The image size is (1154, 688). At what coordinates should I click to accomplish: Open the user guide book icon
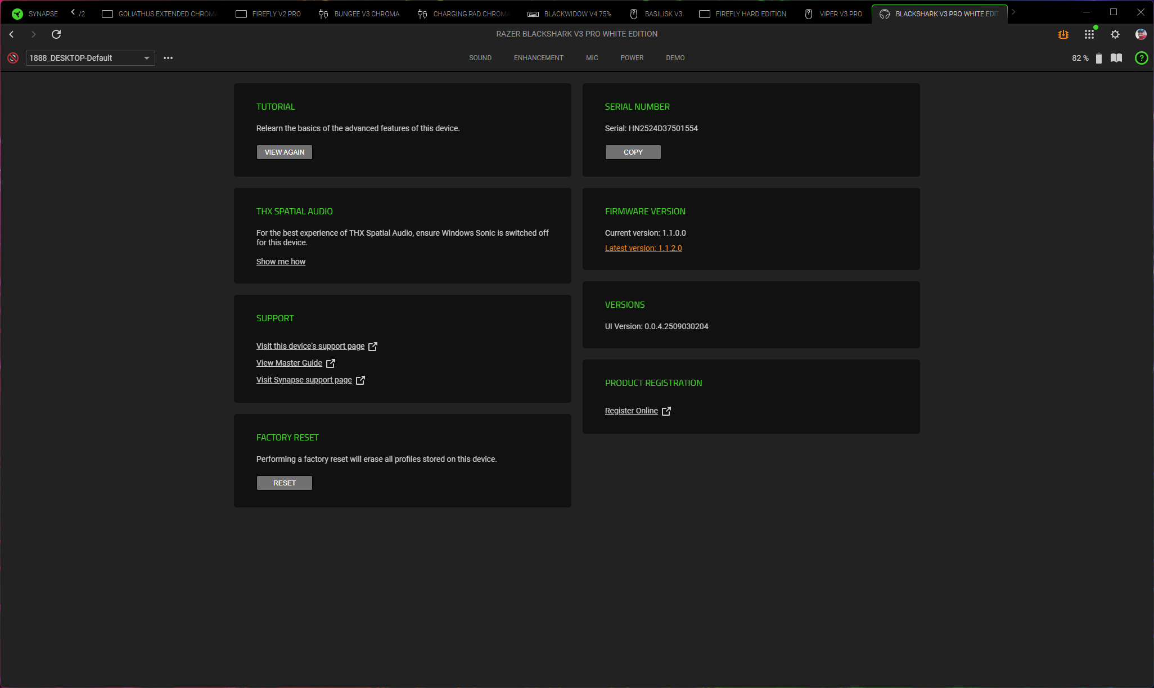pyautogui.click(x=1116, y=58)
